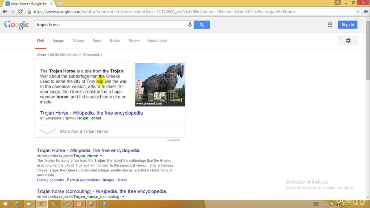This screenshot has height=208, width=370.
Task: Open the Chrome user profile icon
Action: coord(337,3)
